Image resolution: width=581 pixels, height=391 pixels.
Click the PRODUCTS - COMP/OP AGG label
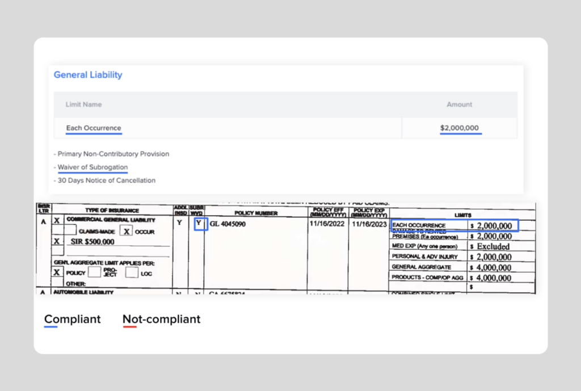428,278
